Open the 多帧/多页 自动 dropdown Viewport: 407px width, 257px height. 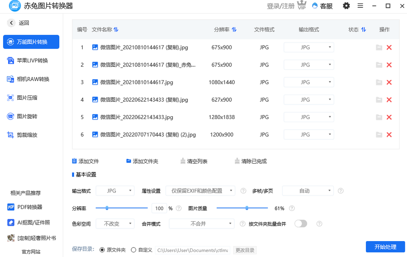(x=308, y=191)
